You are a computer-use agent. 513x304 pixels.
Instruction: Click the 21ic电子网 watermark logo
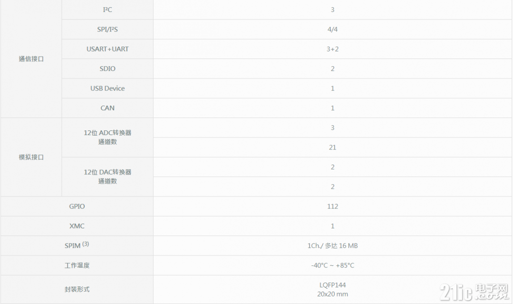click(x=475, y=292)
